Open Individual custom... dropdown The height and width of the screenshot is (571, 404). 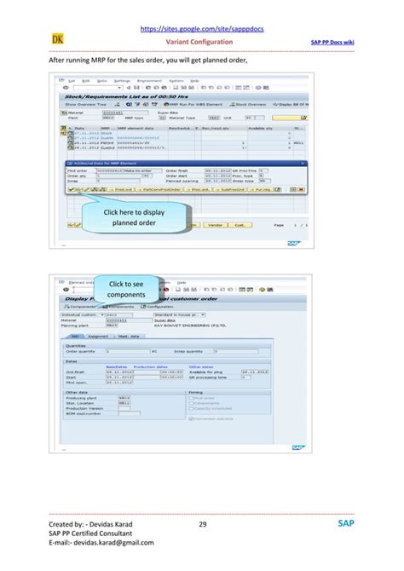coord(102,314)
